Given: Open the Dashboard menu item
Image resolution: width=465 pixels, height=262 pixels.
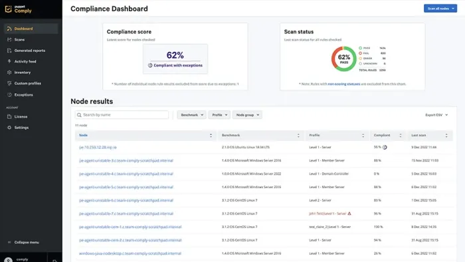Looking at the screenshot, I should (x=31, y=29).
